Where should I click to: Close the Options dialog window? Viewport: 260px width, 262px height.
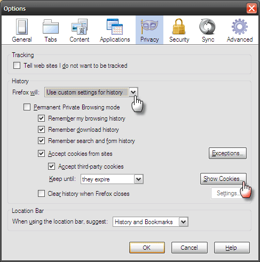tap(251, 8)
